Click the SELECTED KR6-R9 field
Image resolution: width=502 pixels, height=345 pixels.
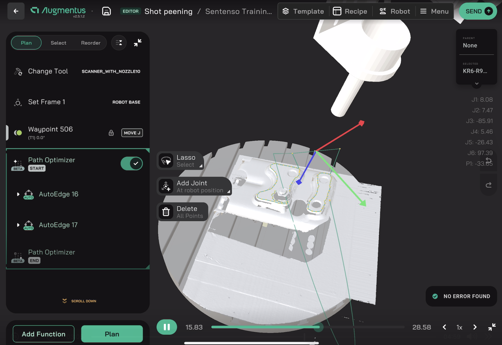coord(476,68)
